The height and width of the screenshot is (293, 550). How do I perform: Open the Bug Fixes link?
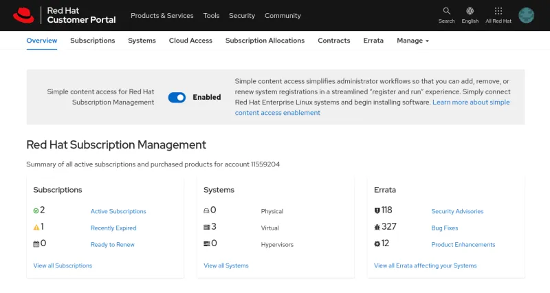tap(444, 228)
